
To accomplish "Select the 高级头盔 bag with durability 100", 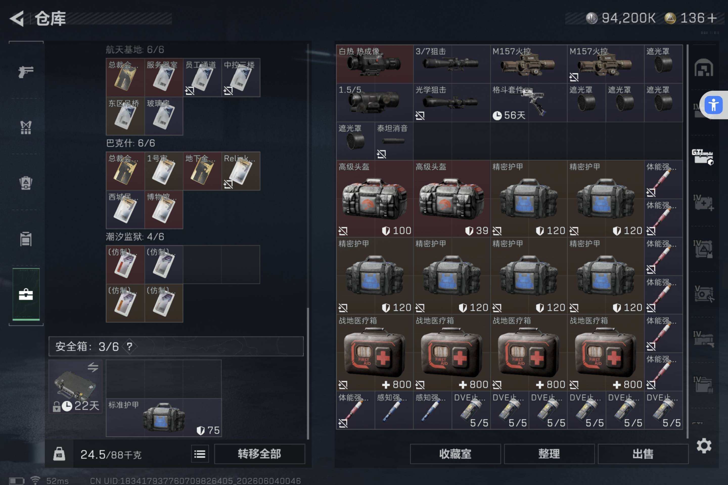I will pyautogui.click(x=375, y=199).
